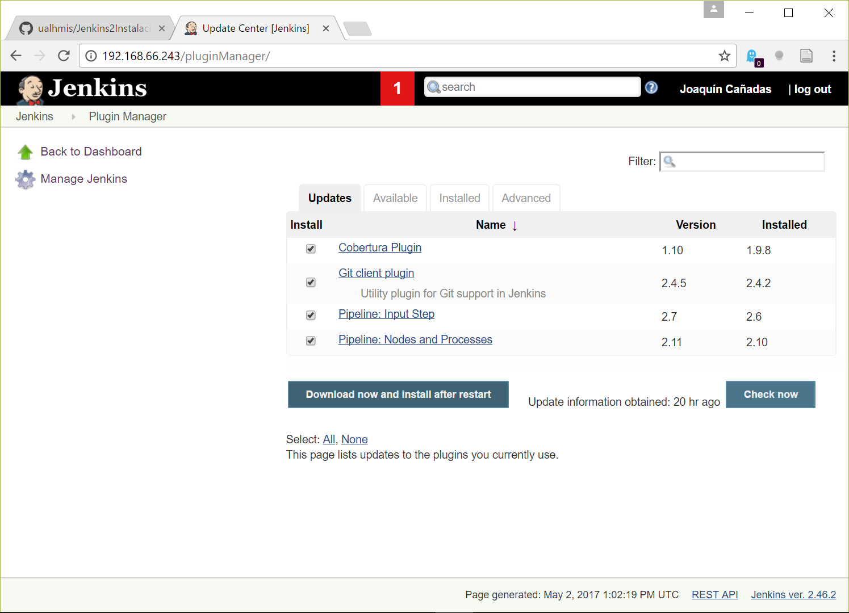Click the Install column header
The height and width of the screenshot is (613, 849).
(x=306, y=225)
